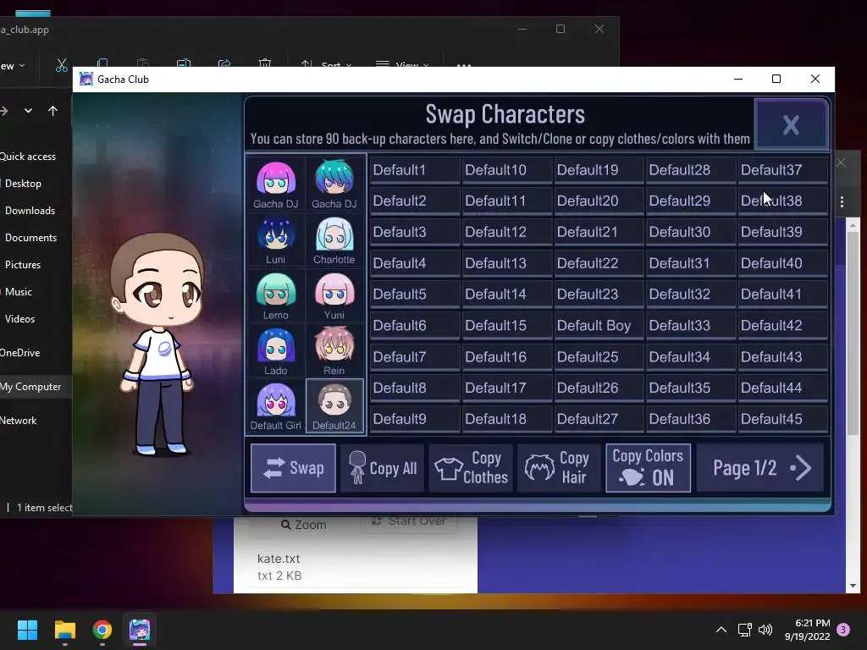Choose the Default45 backup slot
Viewport: 867px width, 650px height.
click(782, 419)
